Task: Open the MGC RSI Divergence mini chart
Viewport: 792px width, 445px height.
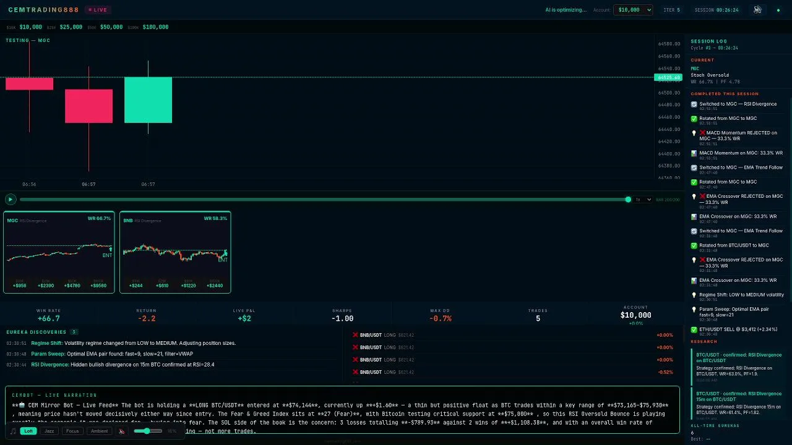Action: [x=59, y=252]
